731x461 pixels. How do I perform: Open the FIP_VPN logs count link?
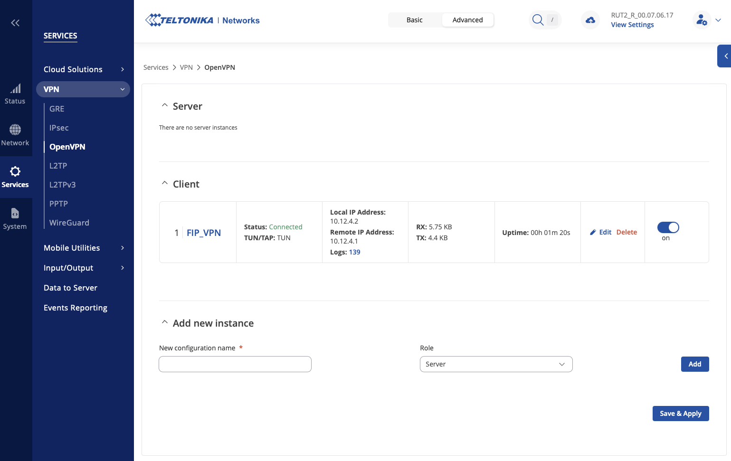pos(354,252)
